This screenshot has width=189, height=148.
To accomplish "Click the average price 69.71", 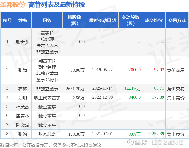I will click(159, 88).
